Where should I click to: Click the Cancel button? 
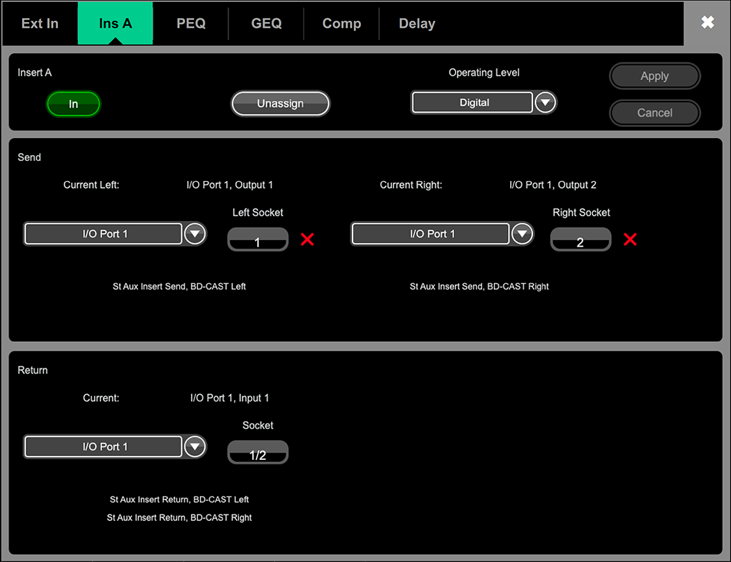pyautogui.click(x=654, y=113)
